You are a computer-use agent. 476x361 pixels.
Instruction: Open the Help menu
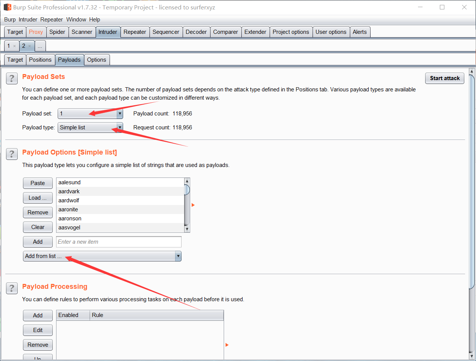[x=95, y=20]
